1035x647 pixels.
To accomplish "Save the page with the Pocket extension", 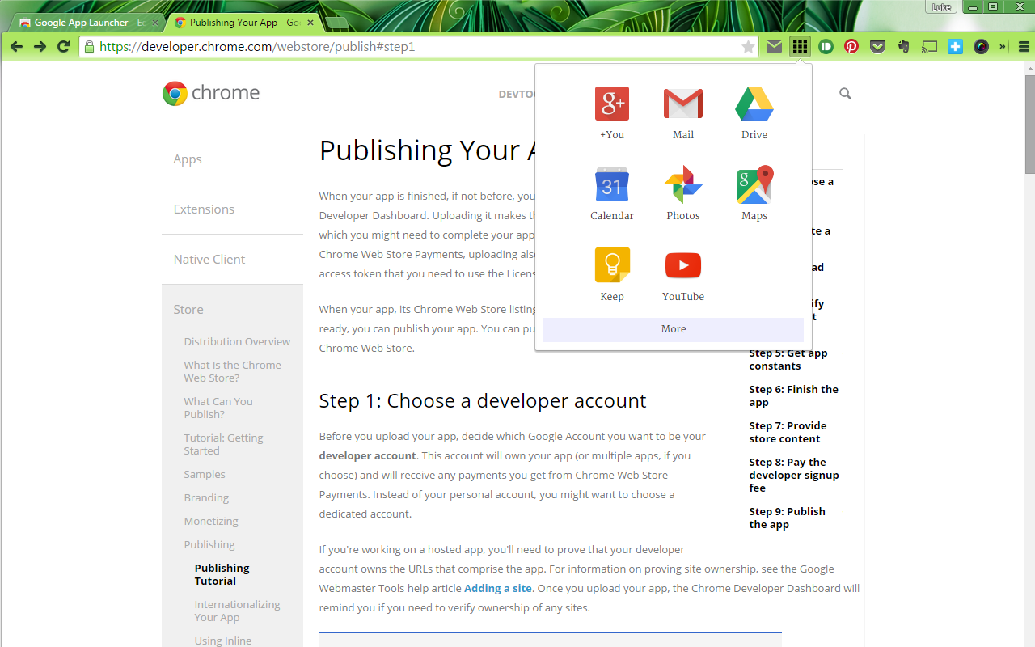I will [877, 47].
